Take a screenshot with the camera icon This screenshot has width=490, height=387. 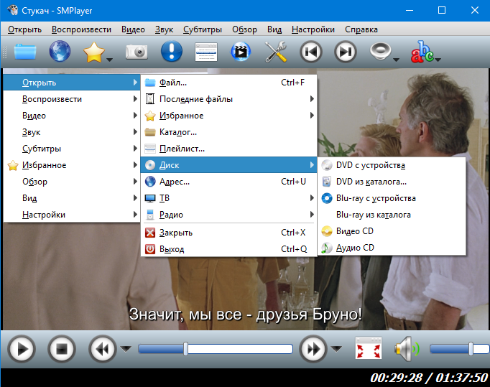[x=136, y=52]
